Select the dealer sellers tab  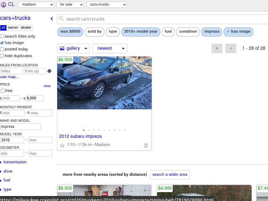(x=26, y=28)
